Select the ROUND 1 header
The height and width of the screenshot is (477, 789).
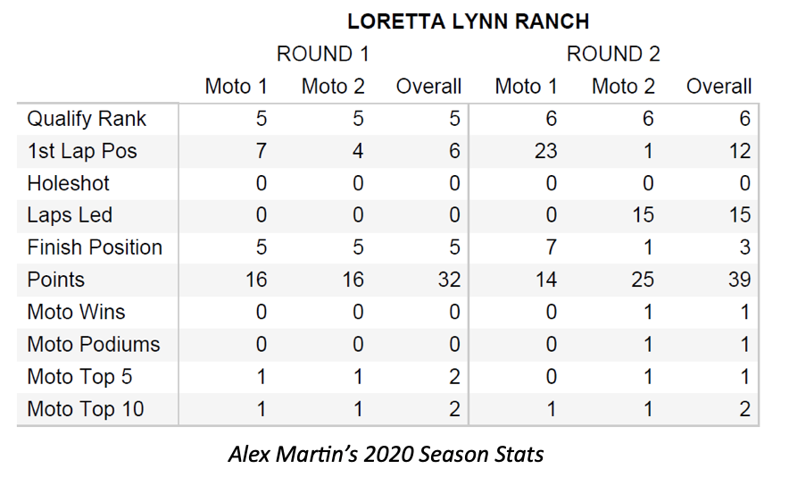pyautogui.click(x=322, y=54)
